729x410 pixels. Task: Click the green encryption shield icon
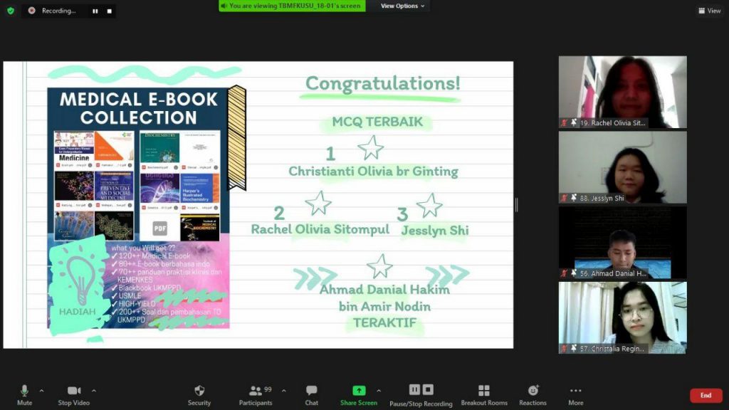pyautogui.click(x=10, y=11)
